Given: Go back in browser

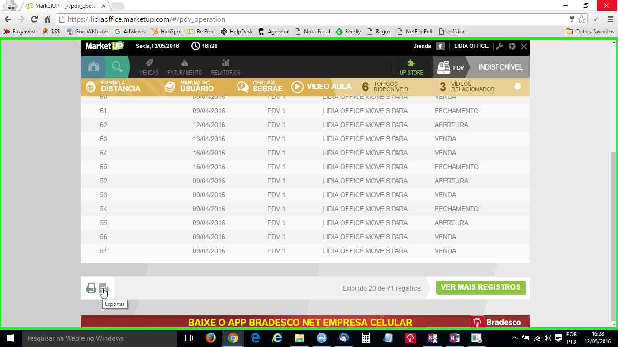Looking at the screenshot, I should [8, 19].
